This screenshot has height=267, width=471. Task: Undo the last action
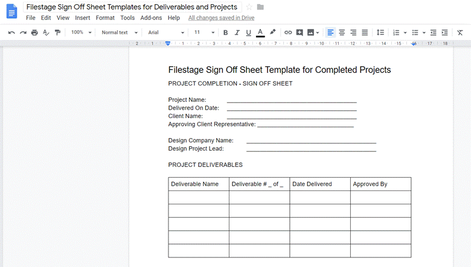11,33
